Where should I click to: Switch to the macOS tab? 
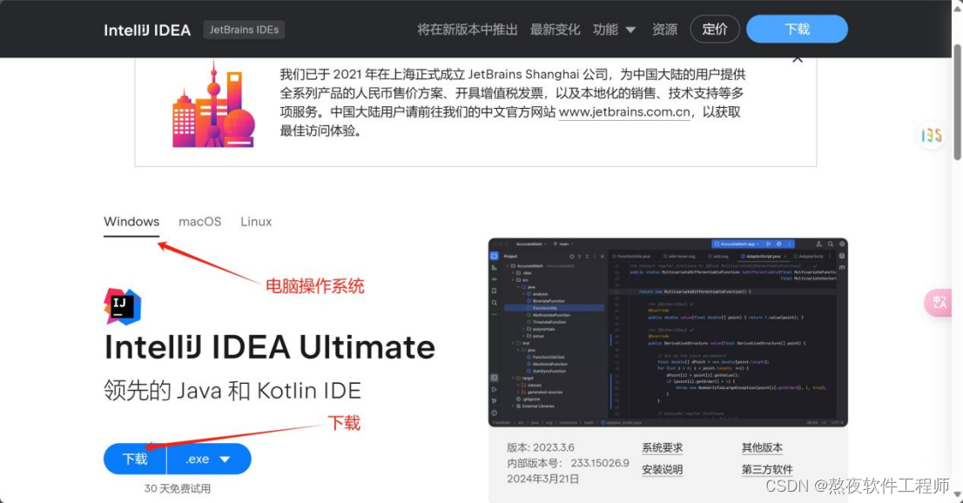[x=199, y=222]
